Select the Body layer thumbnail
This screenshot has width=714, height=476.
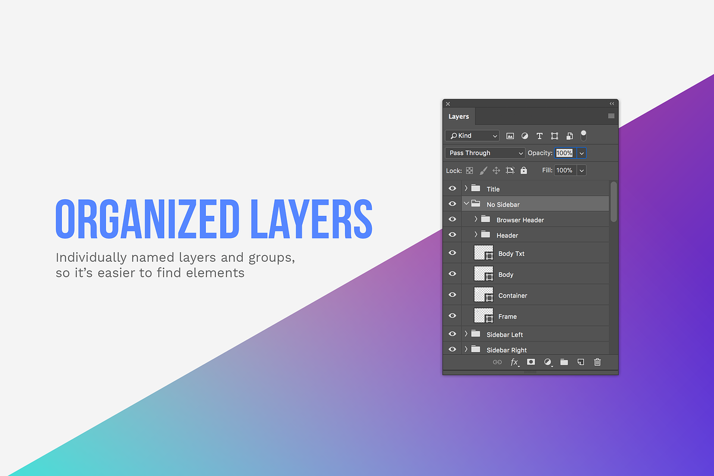click(x=484, y=274)
